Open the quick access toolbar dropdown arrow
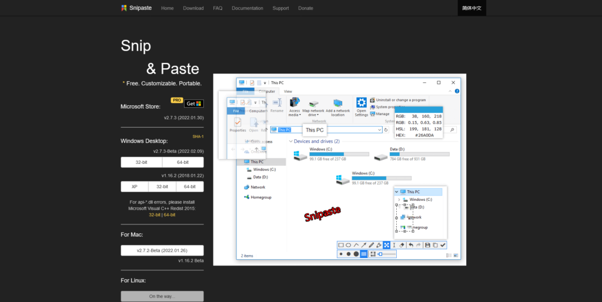 pyautogui.click(x=265, y=83)
